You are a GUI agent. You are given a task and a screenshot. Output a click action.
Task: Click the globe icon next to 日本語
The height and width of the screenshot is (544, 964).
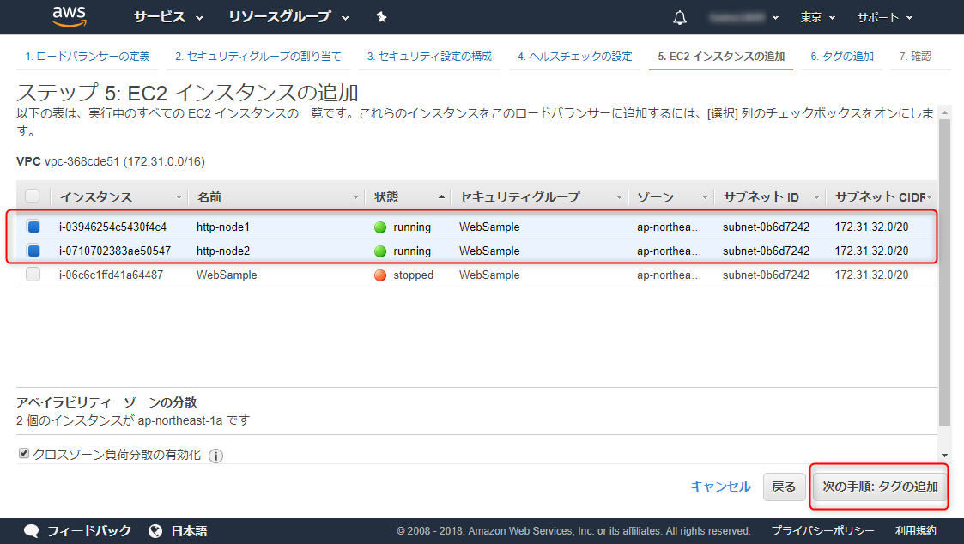point(155,530)
